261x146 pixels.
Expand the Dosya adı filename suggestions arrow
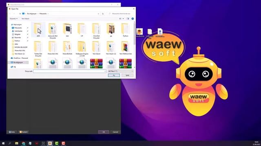click(x=105, y=71)
